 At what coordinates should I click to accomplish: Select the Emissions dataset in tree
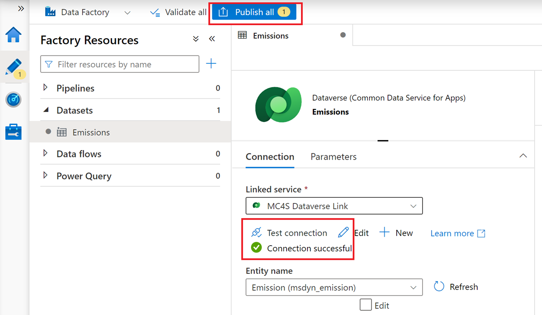(x=130, y=132)
